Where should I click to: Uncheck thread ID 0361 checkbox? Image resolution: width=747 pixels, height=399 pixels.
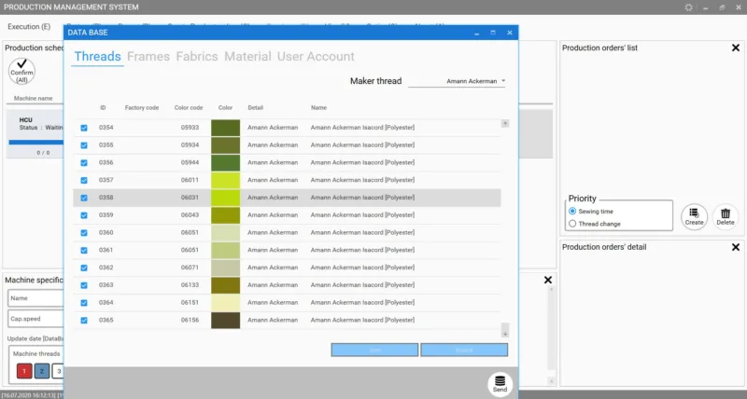click(x=84, y=250)
